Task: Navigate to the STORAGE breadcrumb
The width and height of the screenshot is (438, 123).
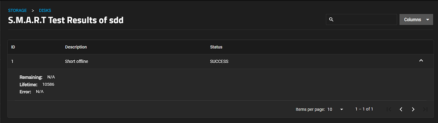Action: 17,11
